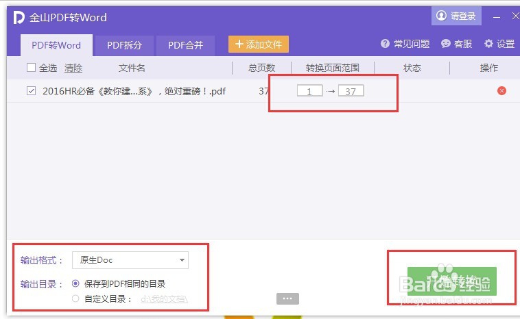Switch to the PDF拆分 tab
Image resolution: width=520 pixels, height=319 pixels.
tap(124, 45)
